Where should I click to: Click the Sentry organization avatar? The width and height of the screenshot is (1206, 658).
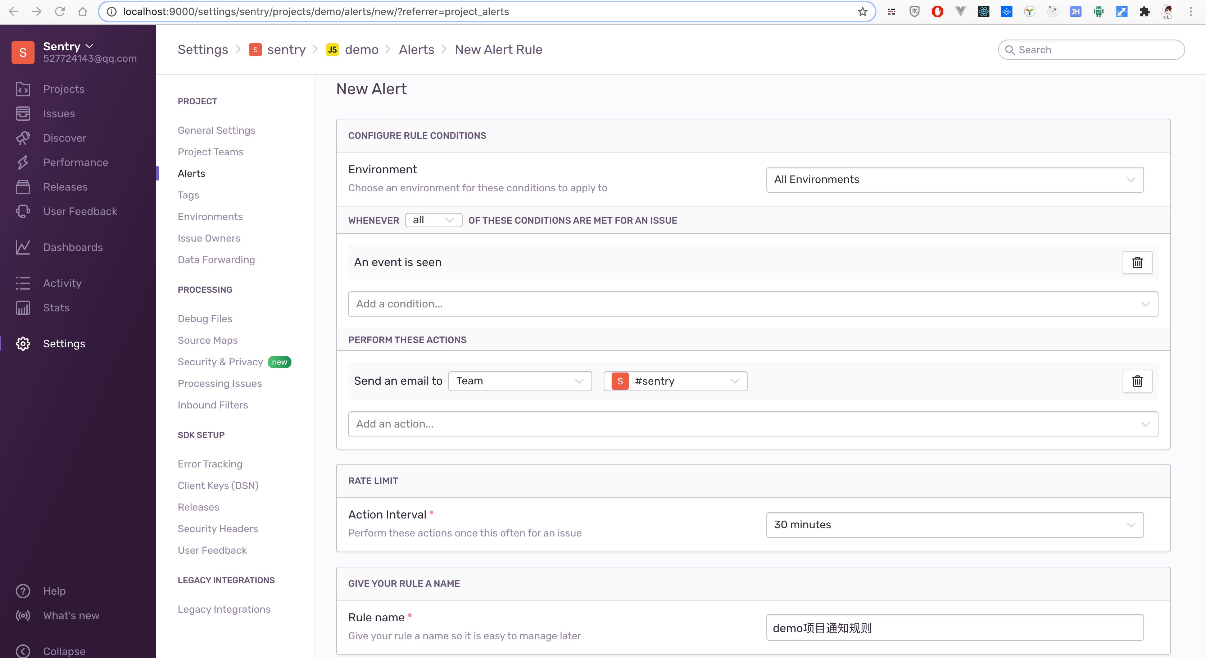click(23, 52)
